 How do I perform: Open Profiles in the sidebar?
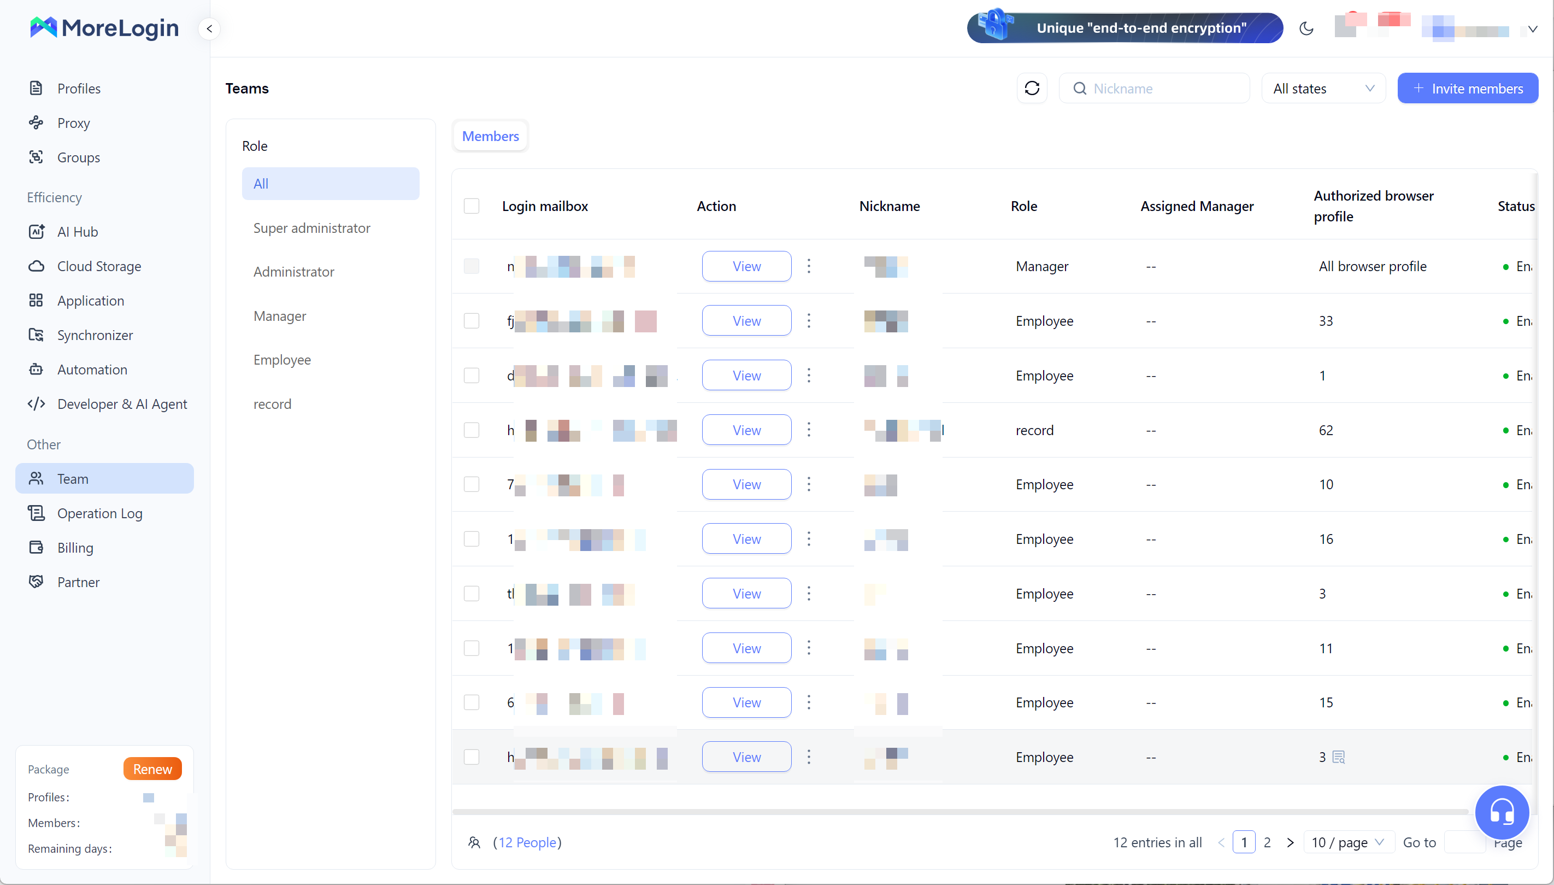[x=79, y=88]
